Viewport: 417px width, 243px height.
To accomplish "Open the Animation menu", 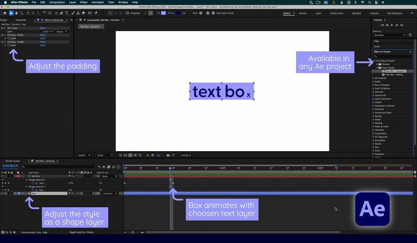I will (x=98, y=2).
